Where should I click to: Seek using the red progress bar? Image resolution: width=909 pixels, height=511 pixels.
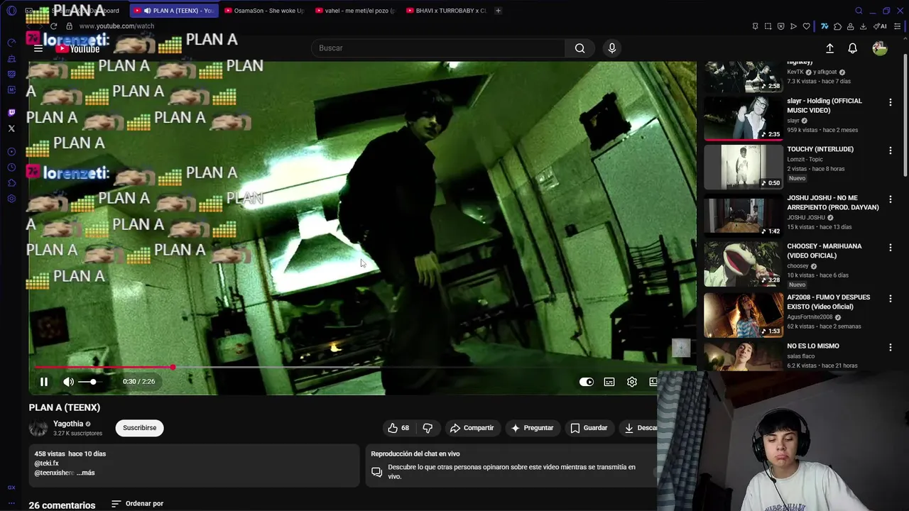click(x=104, y=368)
